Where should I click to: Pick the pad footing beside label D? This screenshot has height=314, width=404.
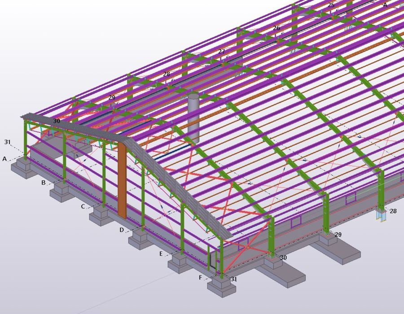coord(143,240)
